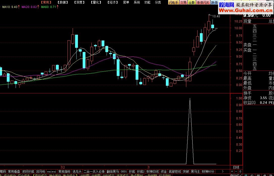This screenshot has width=274, height=176.
Task: Click the 涨停闪买 button
Action: coord(203,3)
